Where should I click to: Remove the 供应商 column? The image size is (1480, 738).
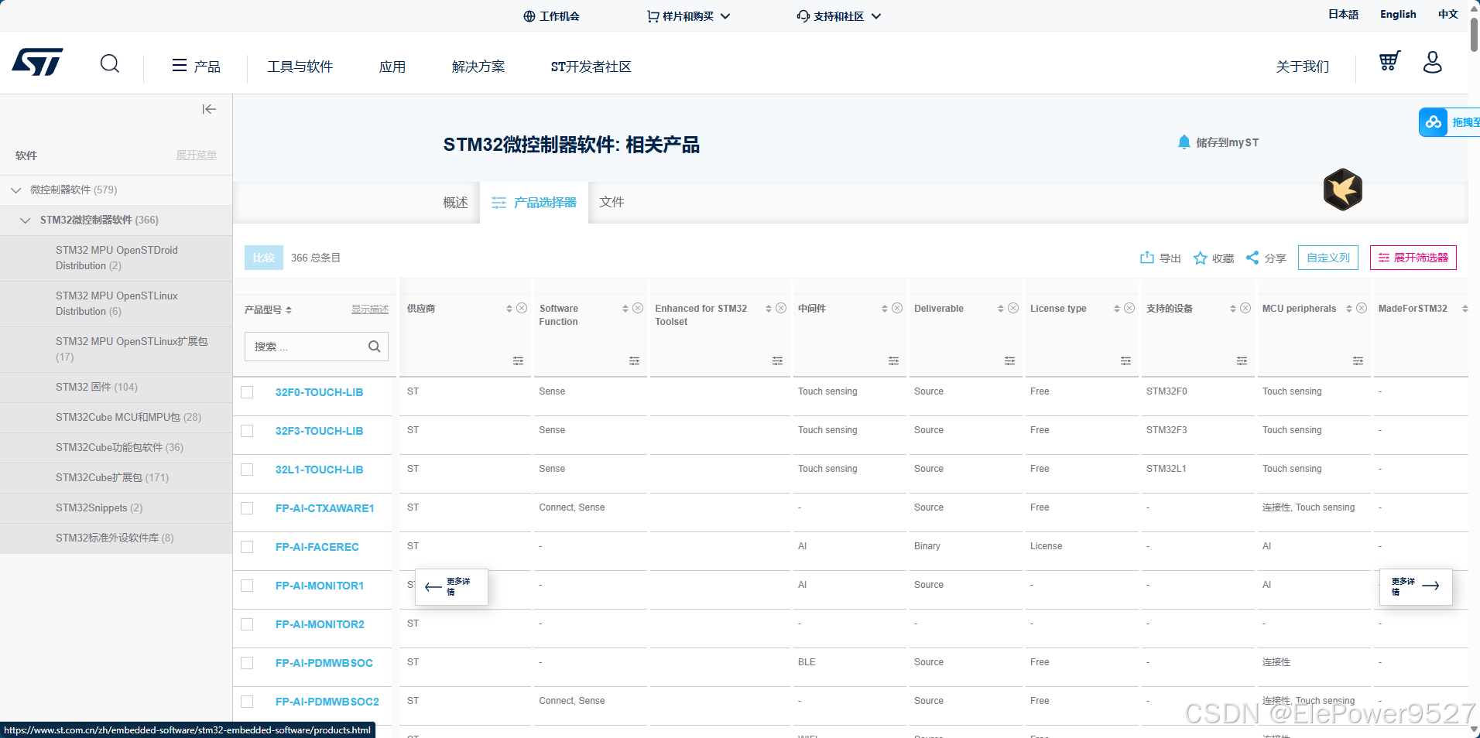click(x=522, y=308)
